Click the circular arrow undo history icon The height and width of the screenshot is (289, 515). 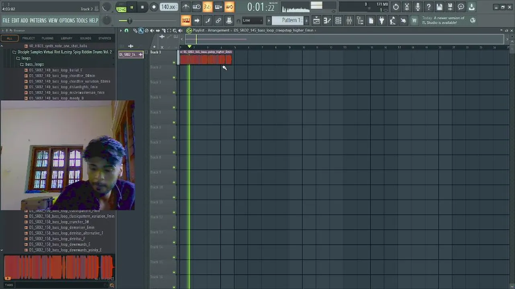pyautogui.click(x=396, y=7)
